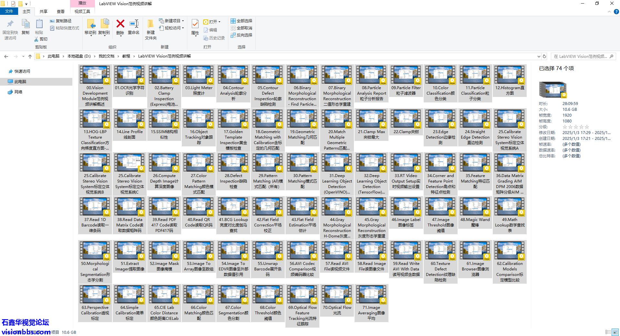Click the New Folder (新建文件夹) icon
The image size is (620, 336).
click(150, 24)
